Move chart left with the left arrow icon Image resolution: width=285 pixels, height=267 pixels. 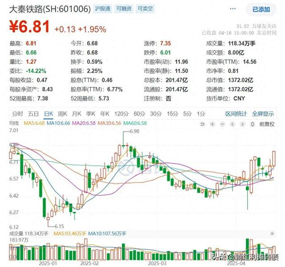[232, 124]
